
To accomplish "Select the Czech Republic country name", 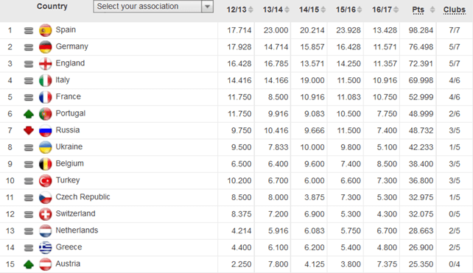I will pyautogui.click(x=83, y=196).
